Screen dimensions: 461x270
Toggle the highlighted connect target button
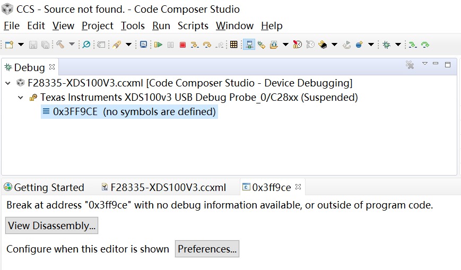(x=248, y=45)
